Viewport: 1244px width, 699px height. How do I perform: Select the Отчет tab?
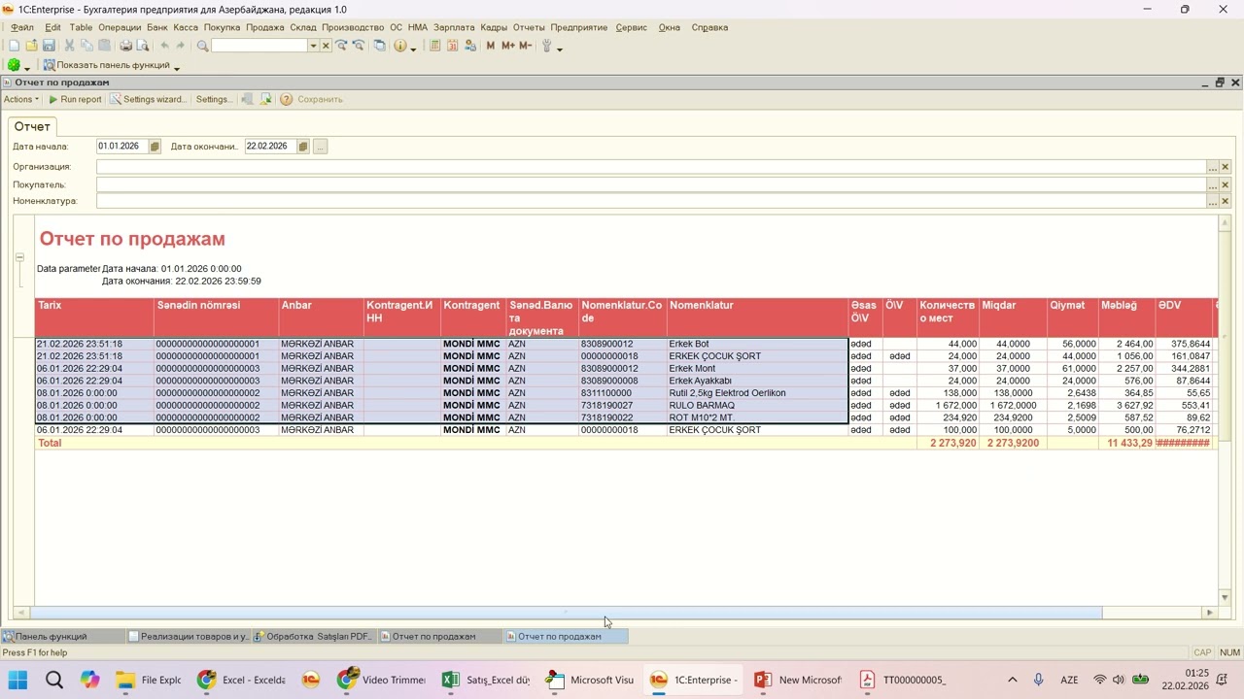32,127
